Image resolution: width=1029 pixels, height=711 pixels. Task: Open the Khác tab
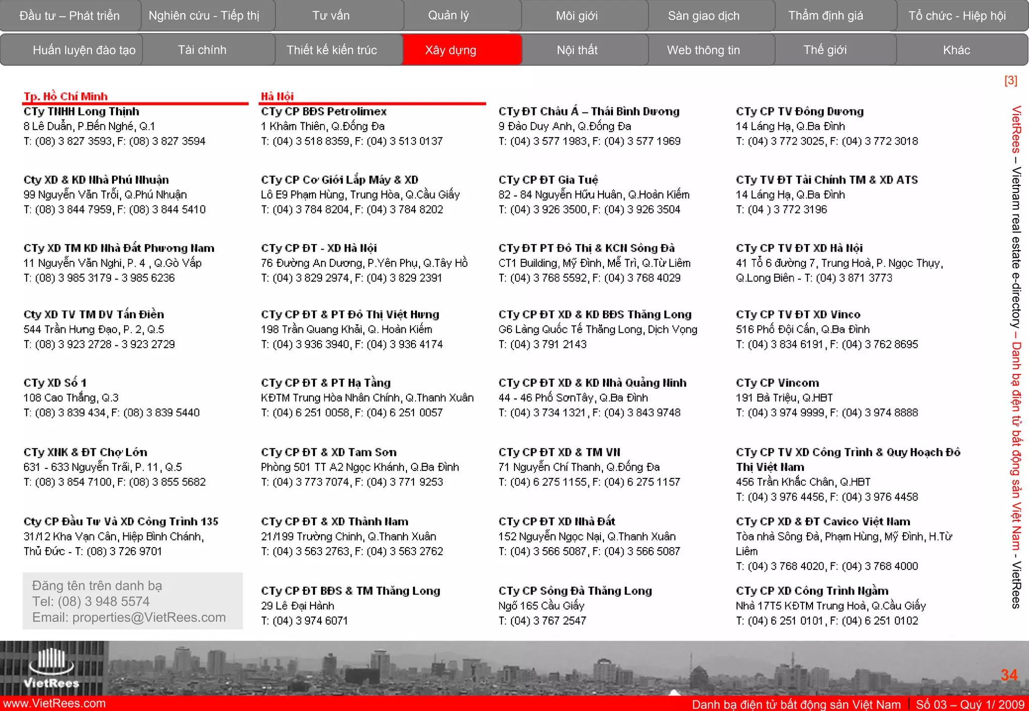point(957,50)
